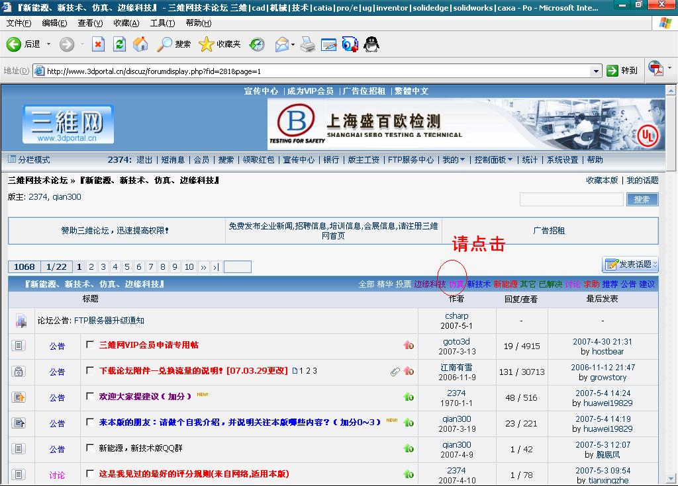Click the 上海盛百欧检测 banner ad
The width and height of the screenshot is (678, 486).
(x=466, y=124)
